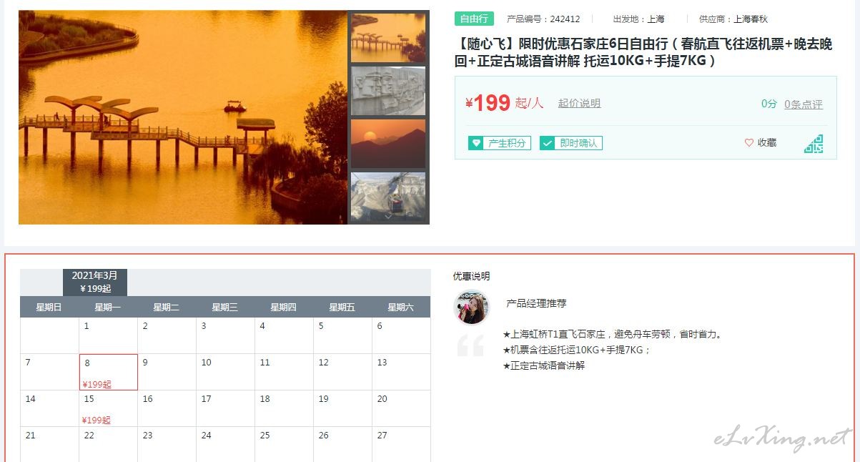Image resolution: width=860 pixels, height=462 pixels.
Task: Expand thumbnails with the down chevron
Action: point(388,216)
